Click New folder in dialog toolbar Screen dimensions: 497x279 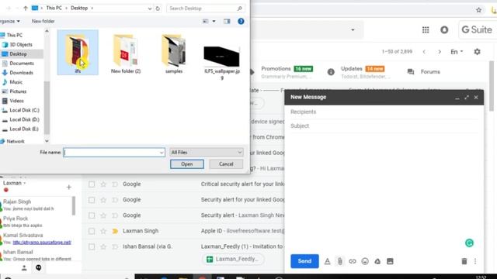pyautogui.click(x=43, y=21)
